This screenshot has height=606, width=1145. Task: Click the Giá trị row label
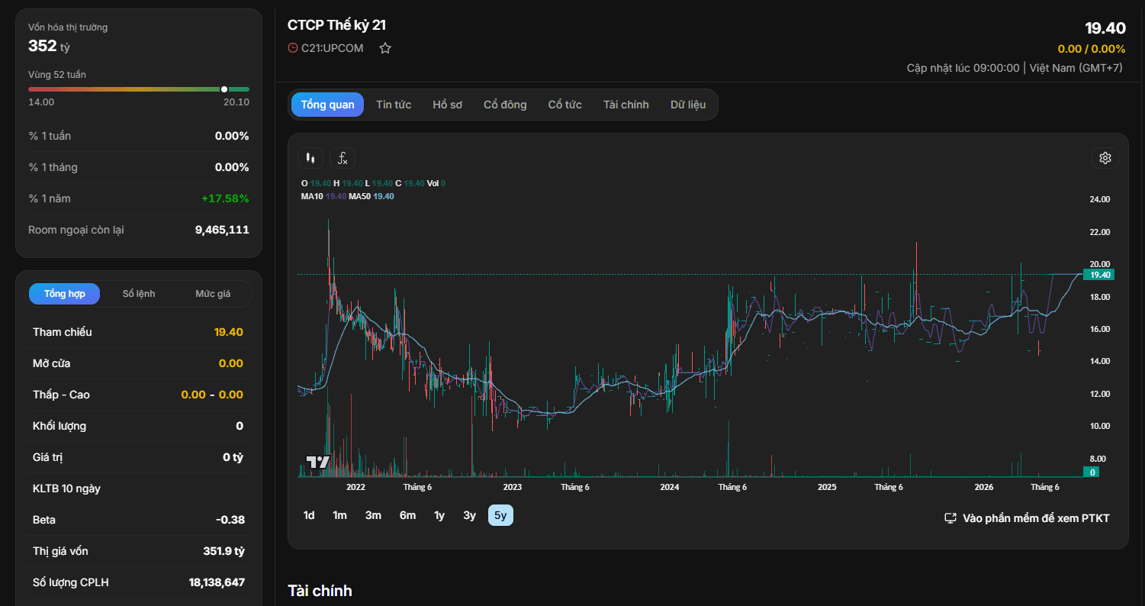tap(47, 457)
